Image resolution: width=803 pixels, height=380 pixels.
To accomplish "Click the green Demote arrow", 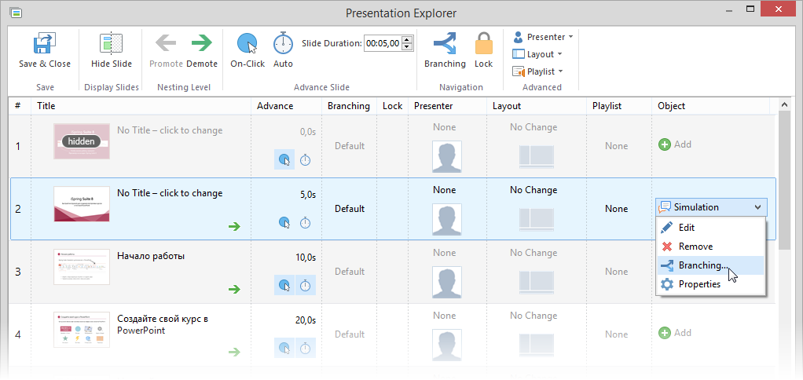I will [x=202, y=43].
